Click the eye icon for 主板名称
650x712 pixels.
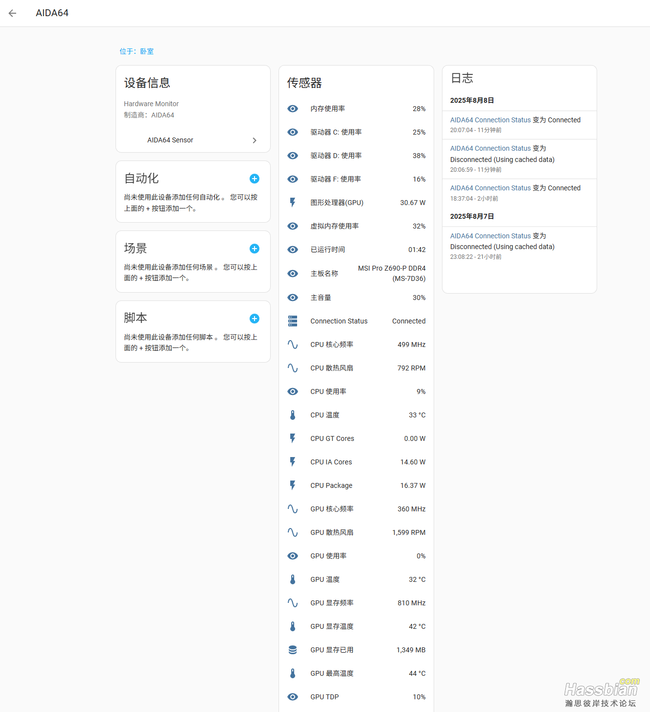point(293,274)
